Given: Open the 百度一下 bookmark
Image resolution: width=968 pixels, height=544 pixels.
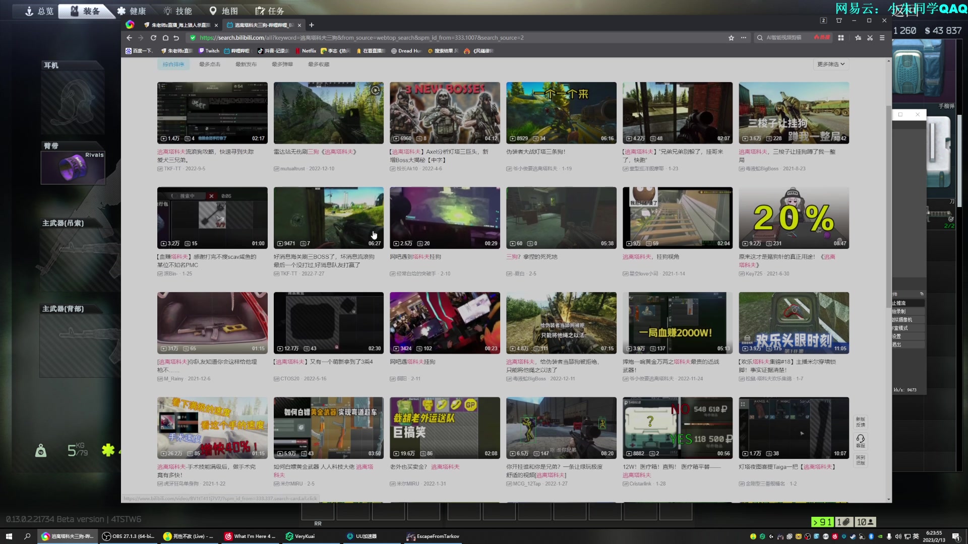Looking at the screenshot, I should pyautogui.click(x=139, y=51).
